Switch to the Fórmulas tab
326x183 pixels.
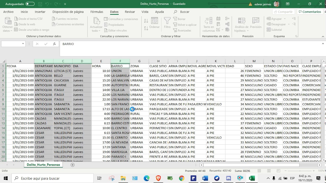(97, 12)
